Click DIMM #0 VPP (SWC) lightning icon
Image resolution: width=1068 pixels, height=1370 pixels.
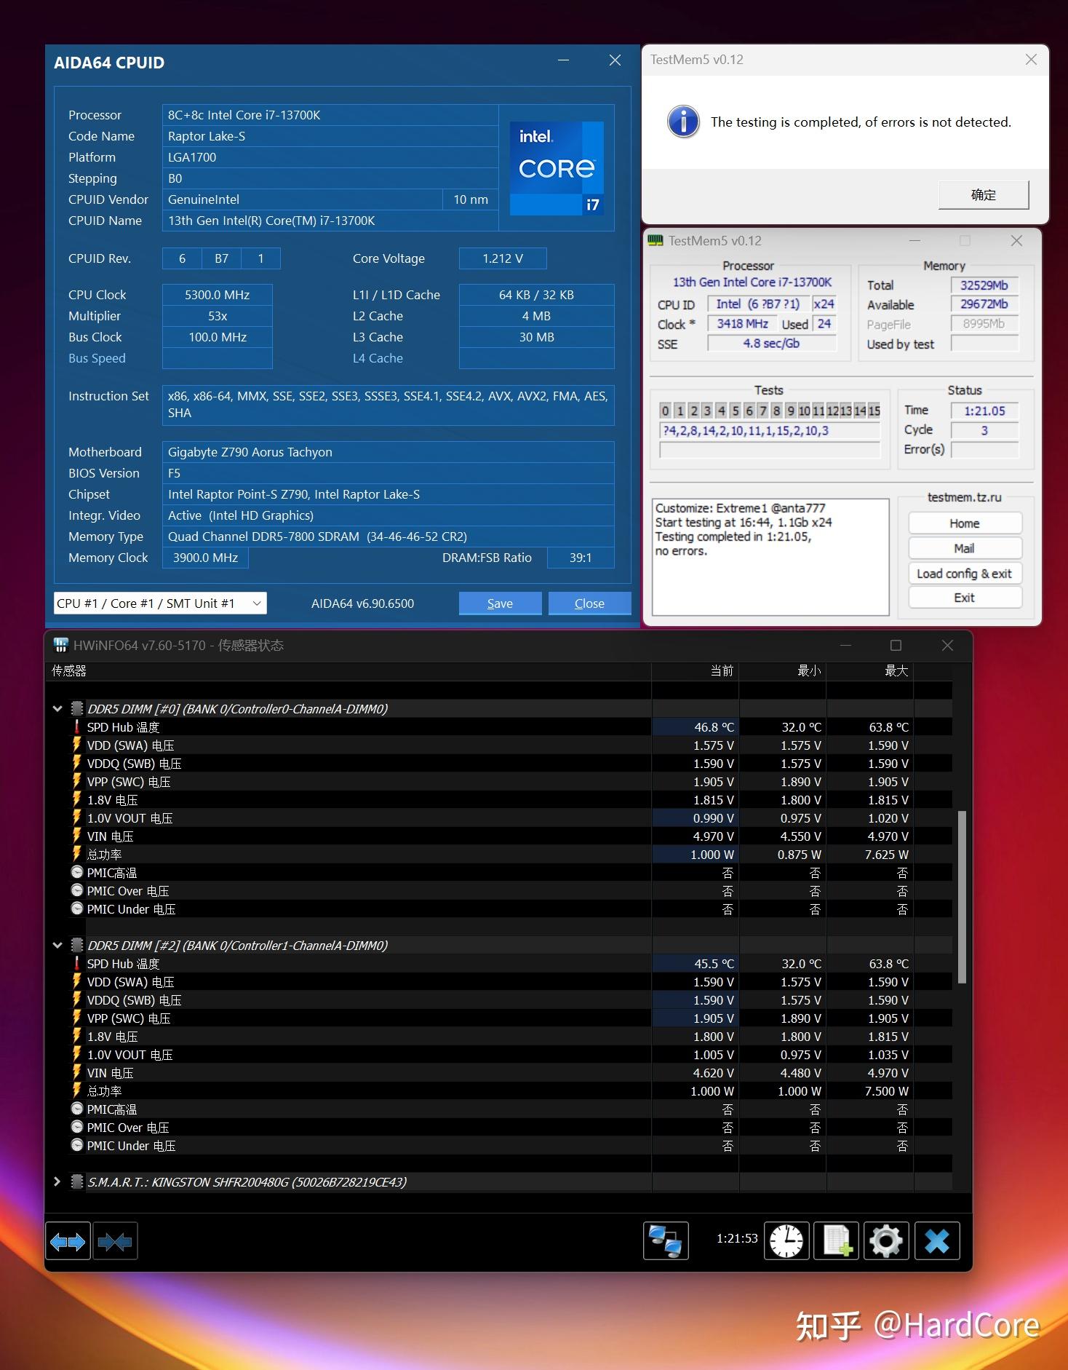tap(76, 781)
